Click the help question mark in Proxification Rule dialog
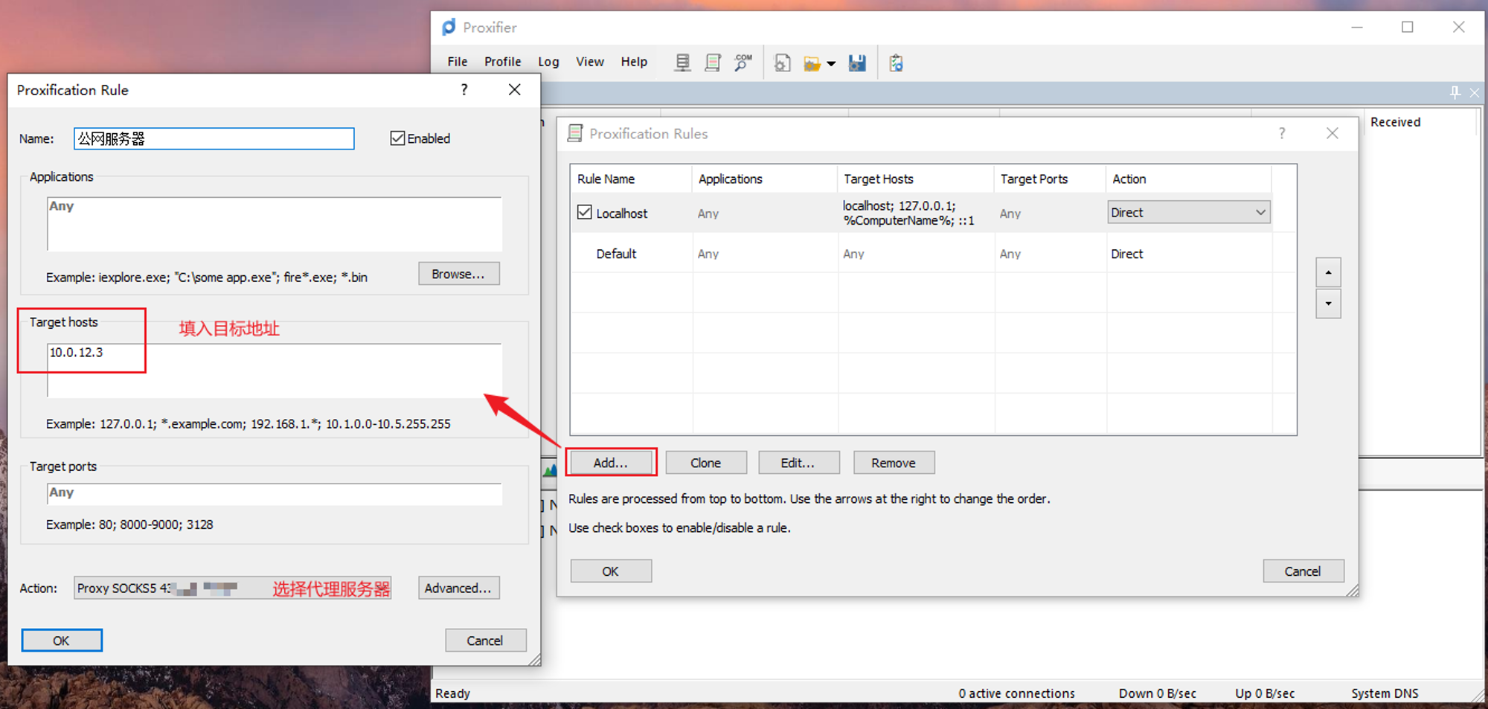 click(464, 90)
